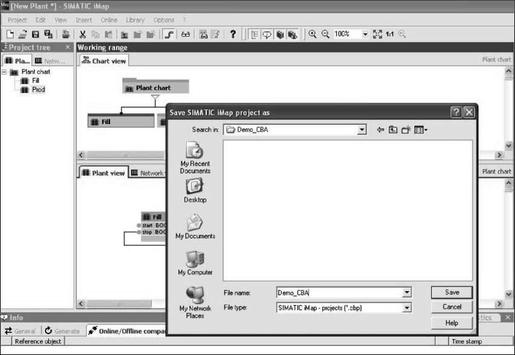The image size is (515, 355).
Task: Click the glasses monitor icon
Action: tap(185, 34)
